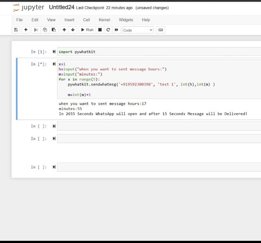Run cell icon beside import pywhatkit
Screen dimensions: 261x243
[54, 52]
